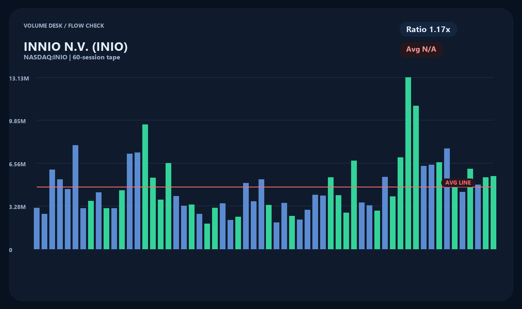Click the Ratio 1.17x badge
Screen dimensions: 522x309
tap(428, 29)
